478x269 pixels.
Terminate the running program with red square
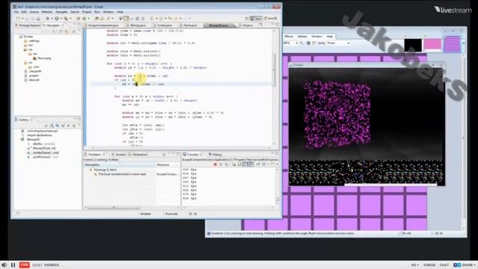point(215,164)
